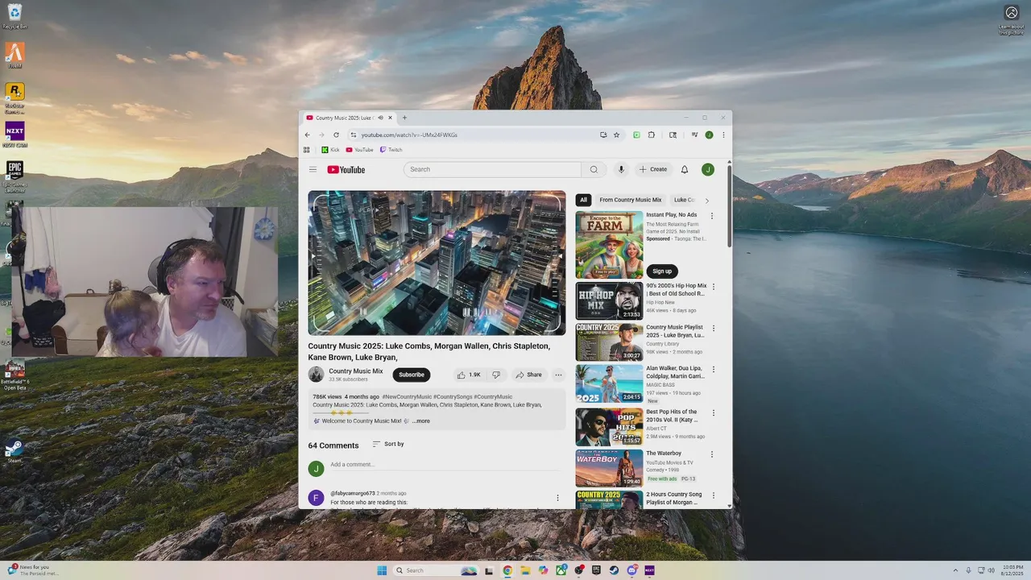Bookmark this page with the star icon
1031x580 pixels.
617,135
